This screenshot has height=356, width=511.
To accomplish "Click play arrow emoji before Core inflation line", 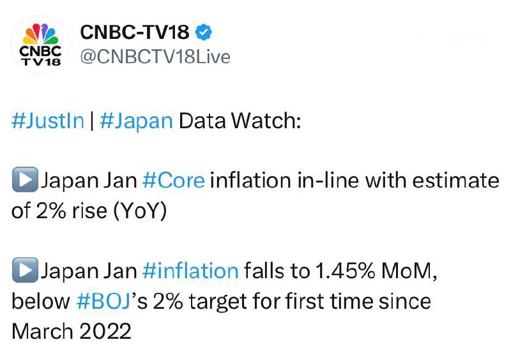I will point(24,181).
